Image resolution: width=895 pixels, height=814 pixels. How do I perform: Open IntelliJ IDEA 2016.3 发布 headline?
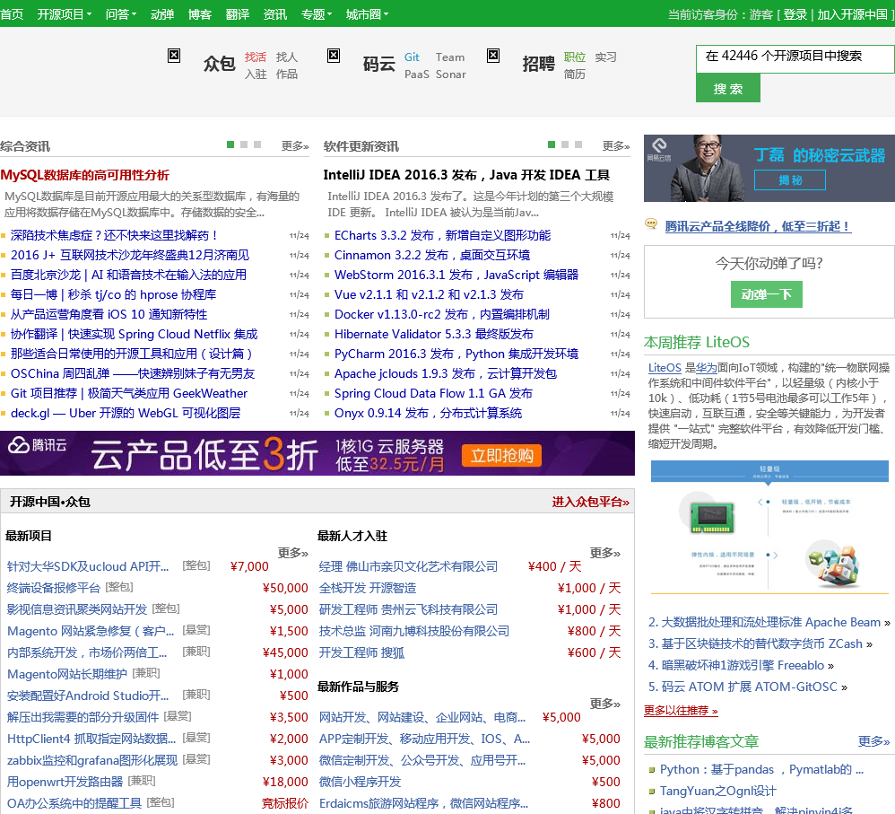[x=466, y=175]
